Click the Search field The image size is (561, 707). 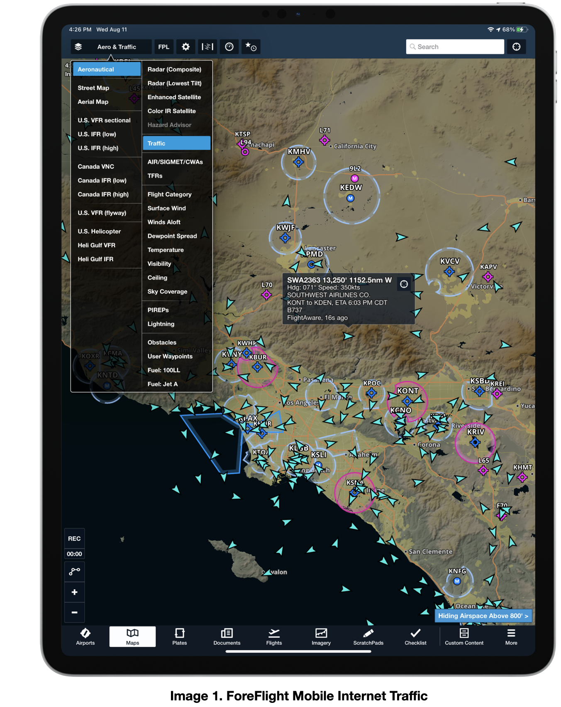pos(455,47)
